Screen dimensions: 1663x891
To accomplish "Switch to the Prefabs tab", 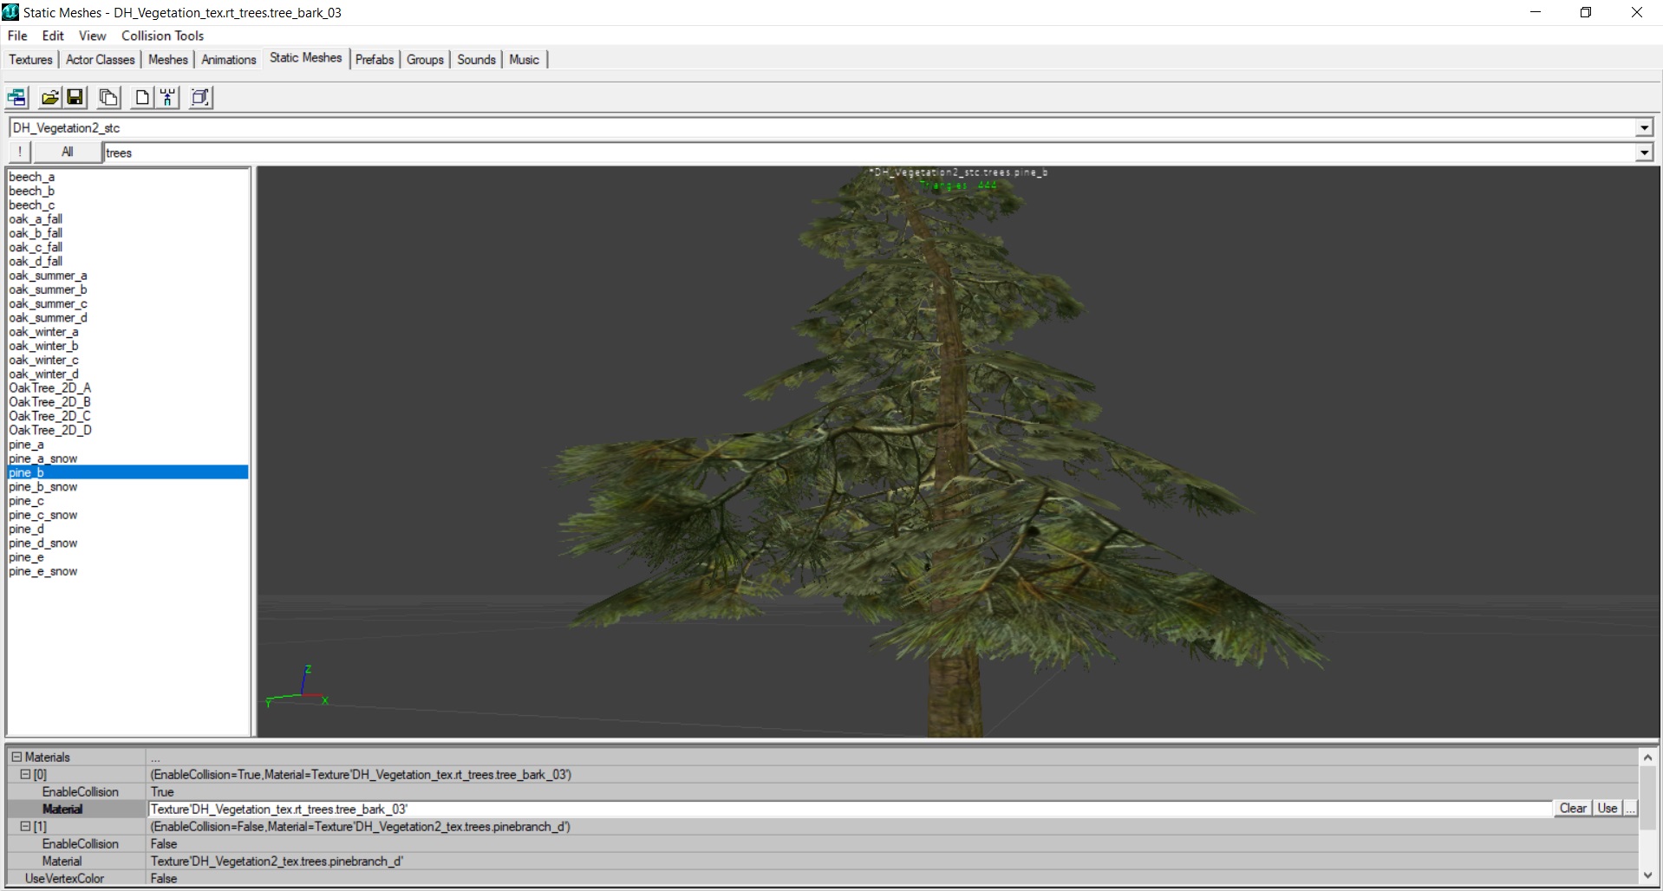I will (x=375, y=59).
